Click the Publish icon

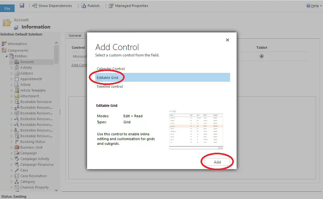pos(91,5)
